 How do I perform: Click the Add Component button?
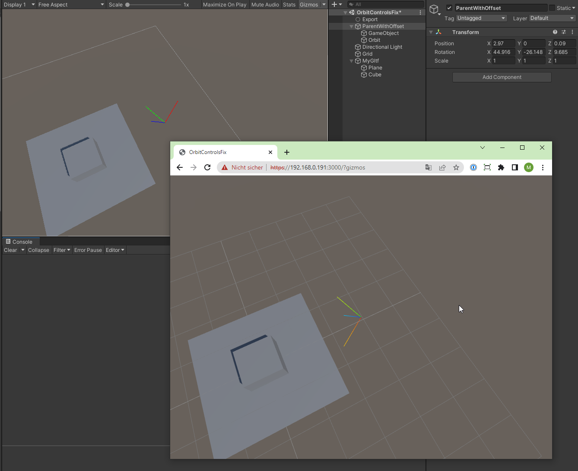[x=502, y=77]
